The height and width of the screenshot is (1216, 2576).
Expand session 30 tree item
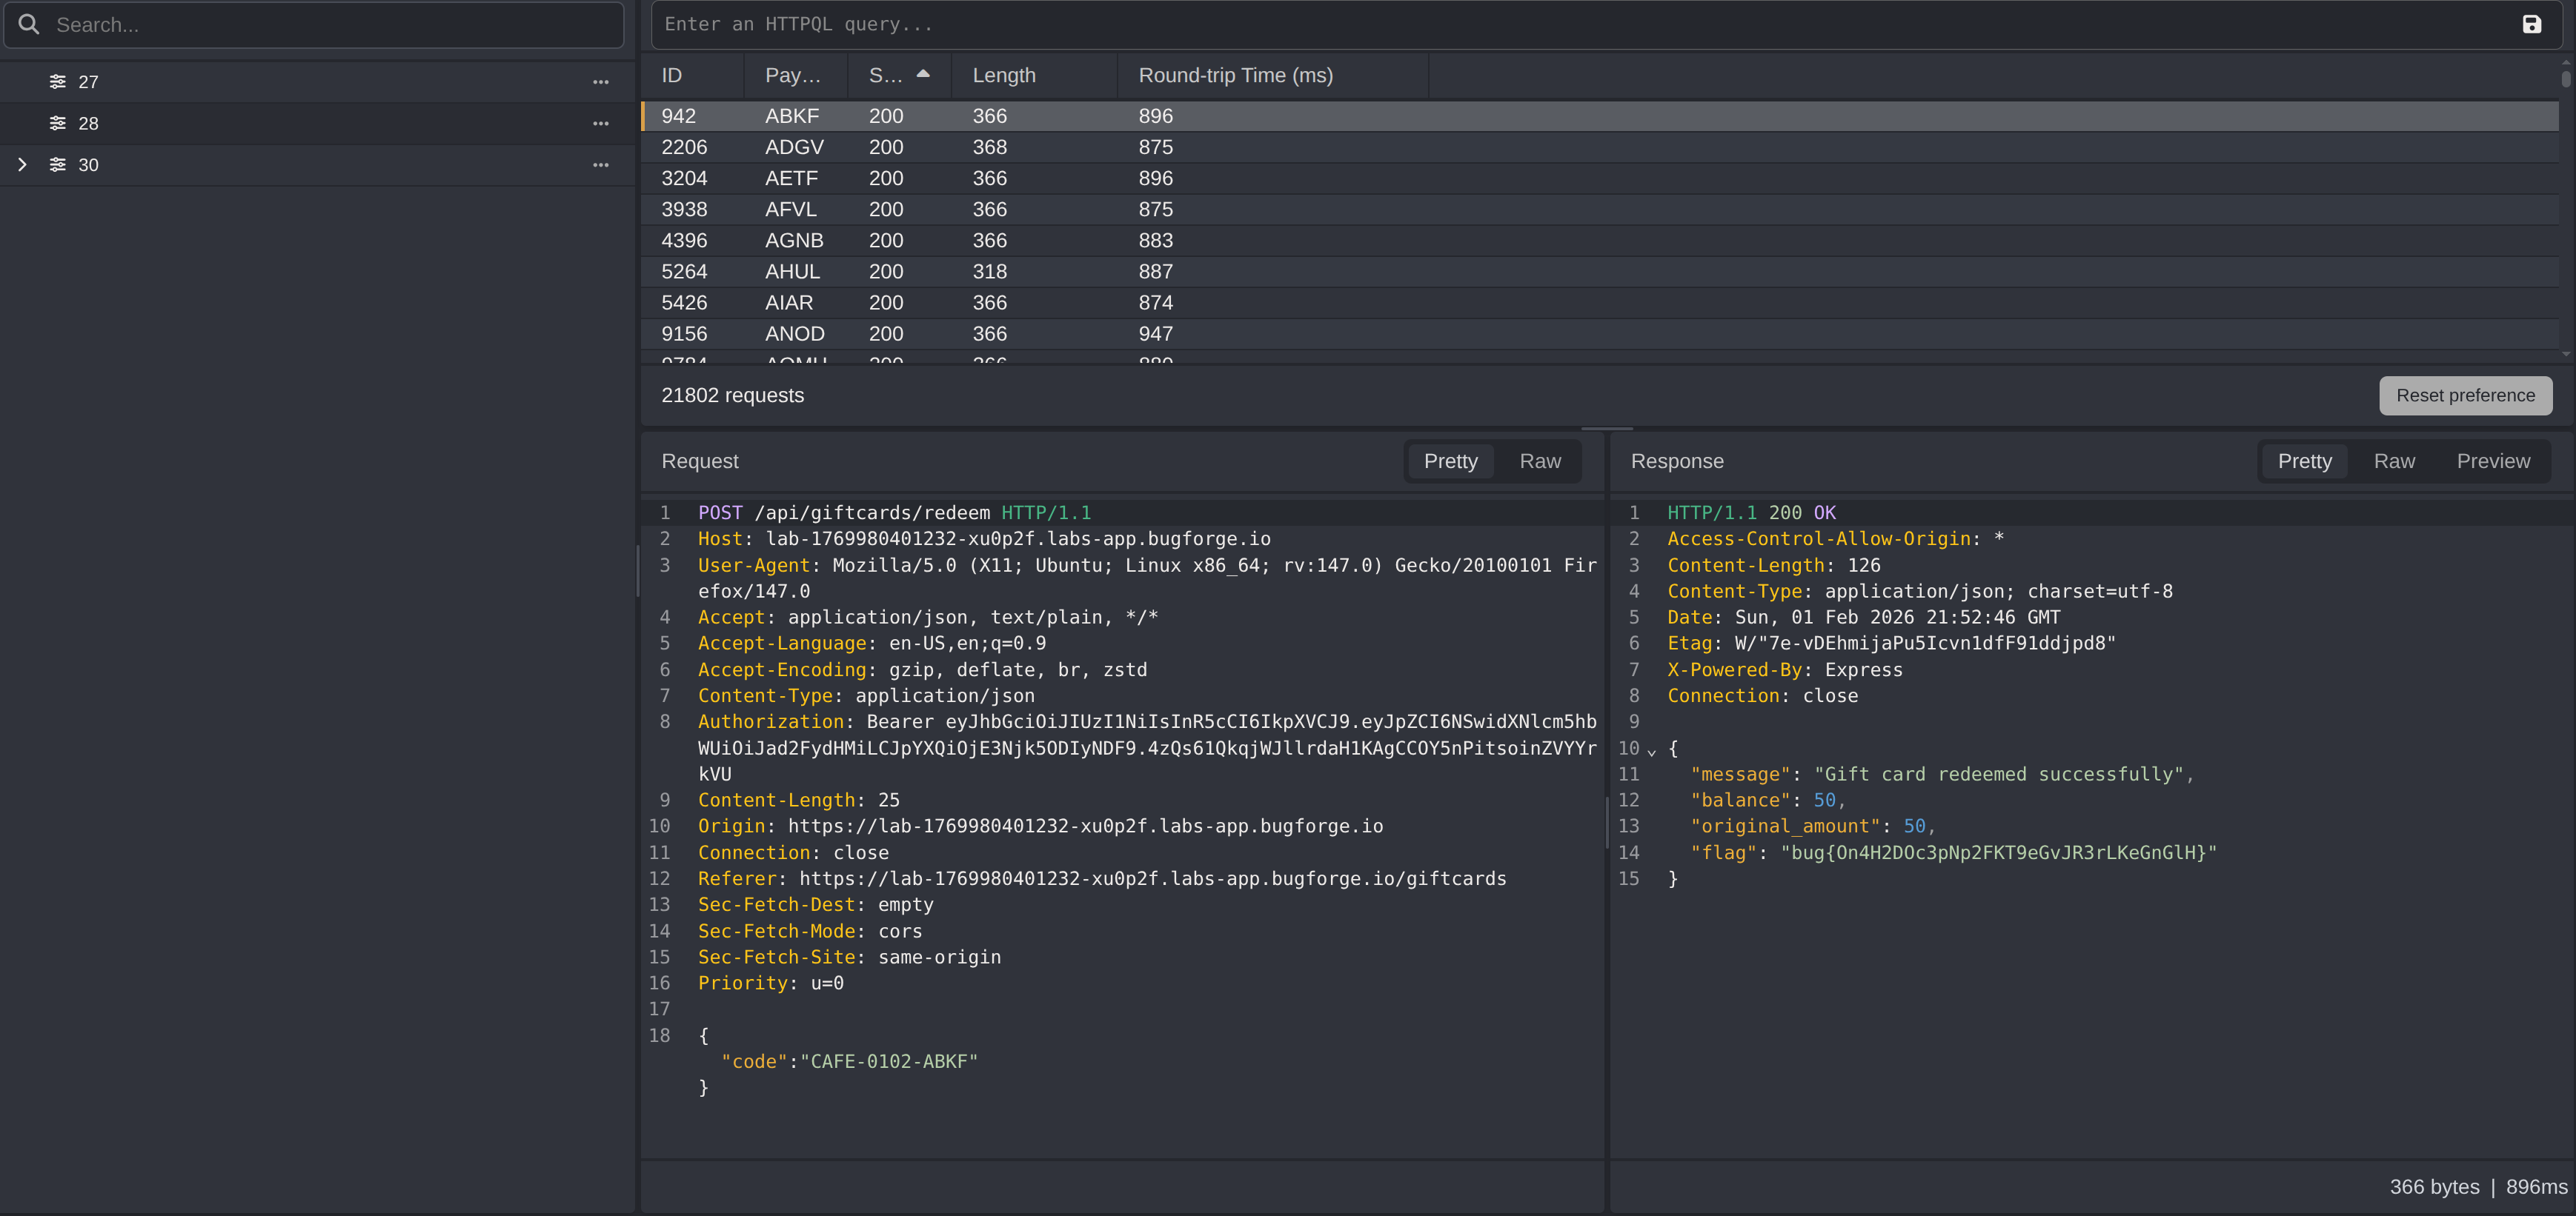click(22, 165)
